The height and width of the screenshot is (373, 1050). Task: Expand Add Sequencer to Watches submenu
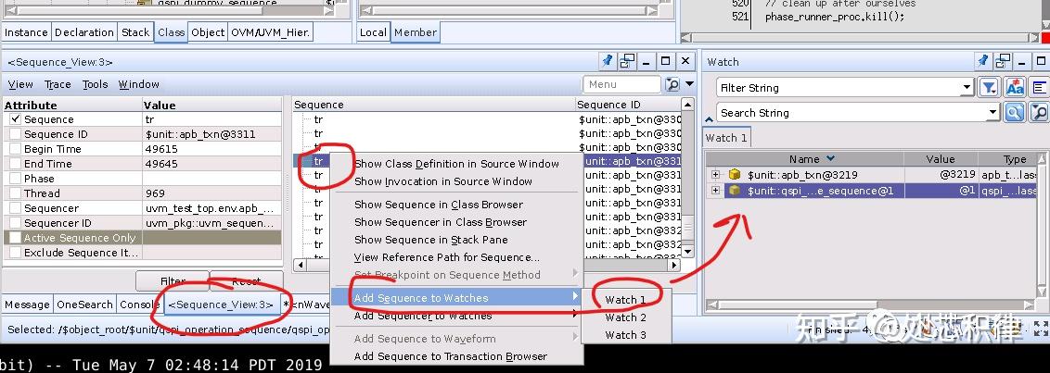tap(574, 316)
